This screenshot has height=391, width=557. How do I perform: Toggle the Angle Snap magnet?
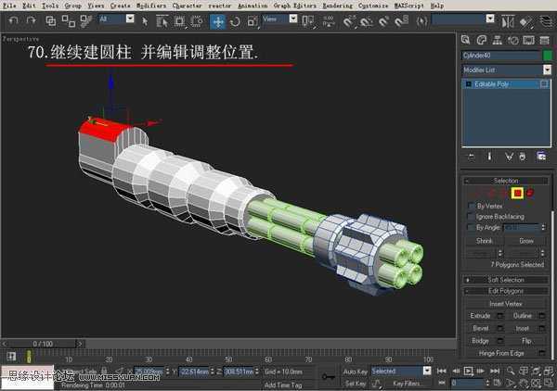pos(366,21)
